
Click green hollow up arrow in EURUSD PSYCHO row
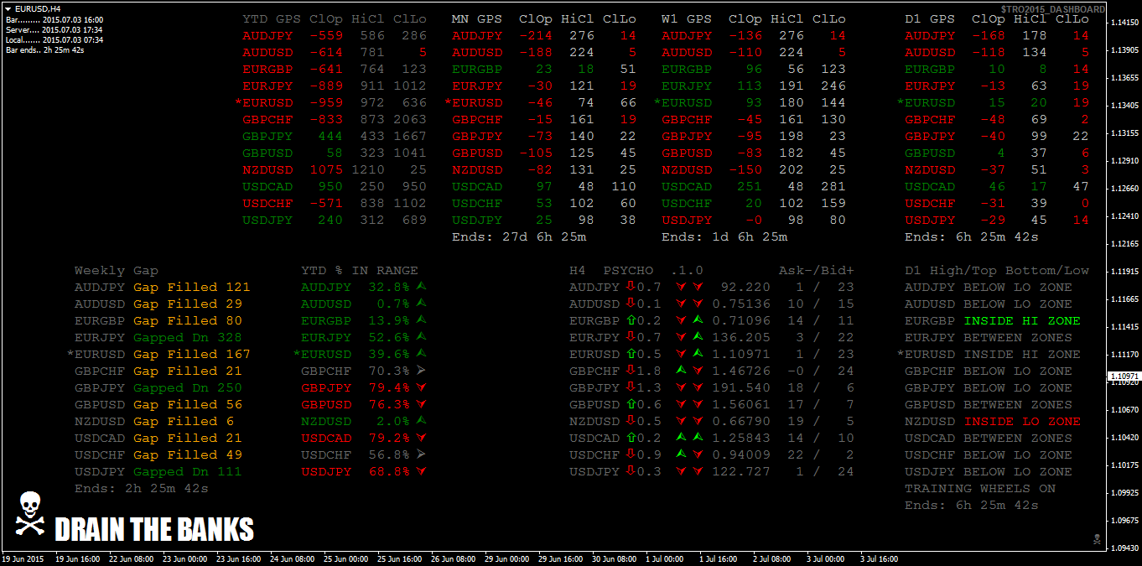click(x=631, y=354)
